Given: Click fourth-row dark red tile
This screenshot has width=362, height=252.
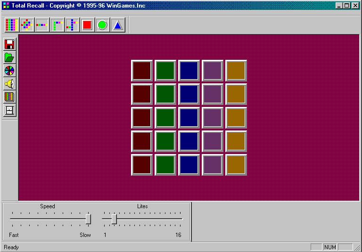Looking at the screenshot, I should 142,141.
